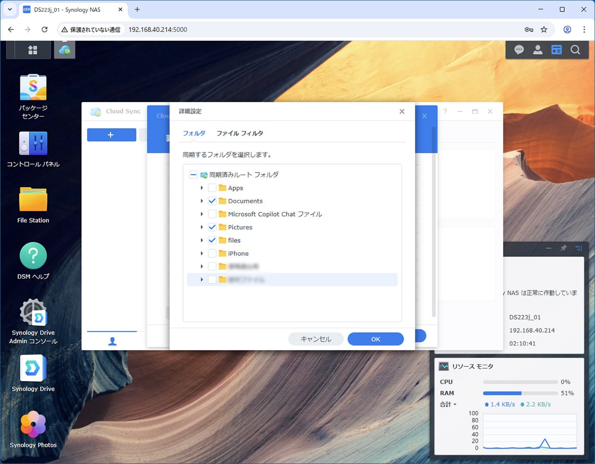Launch Synology Photos from the desktop
The width and height of the screenshot is (595, 464).
tap(33, 424)
